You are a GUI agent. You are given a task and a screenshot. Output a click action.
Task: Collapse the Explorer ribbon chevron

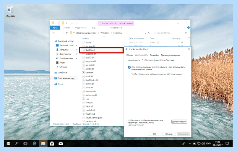184,28
